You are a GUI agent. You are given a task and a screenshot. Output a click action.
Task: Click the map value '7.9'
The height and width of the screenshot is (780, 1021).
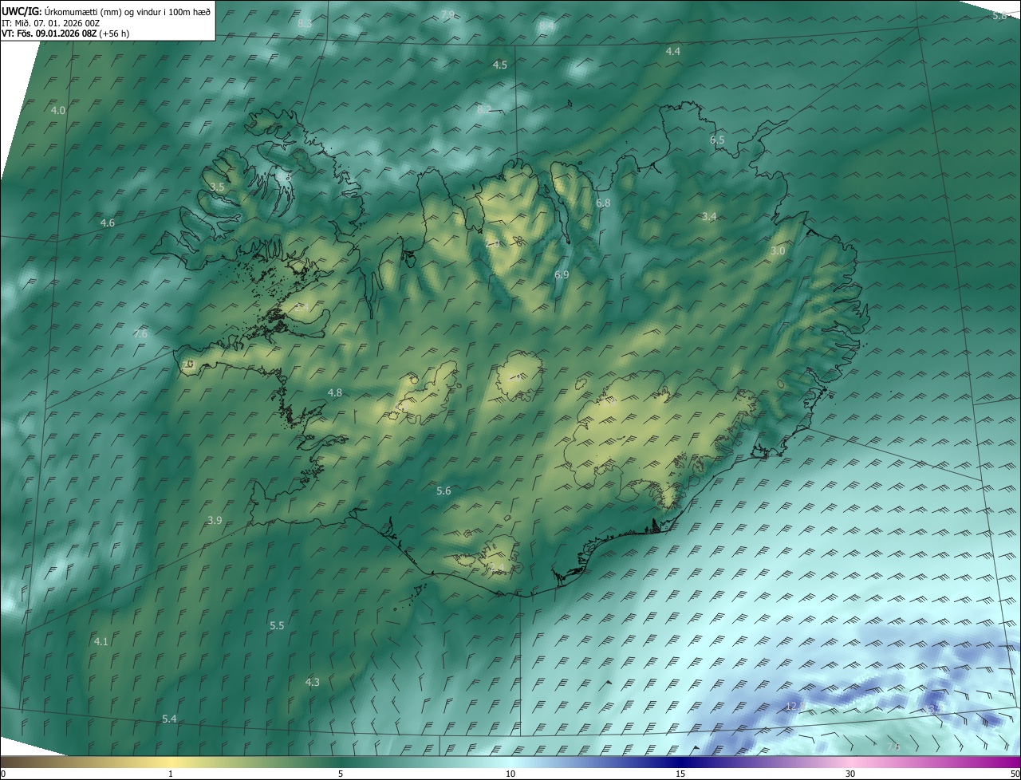447,15
